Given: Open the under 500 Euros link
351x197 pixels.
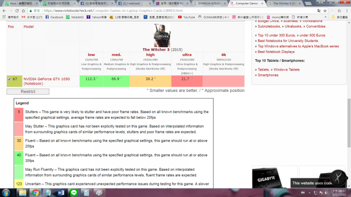Looking at the screenshot, I should pos(312,36).
